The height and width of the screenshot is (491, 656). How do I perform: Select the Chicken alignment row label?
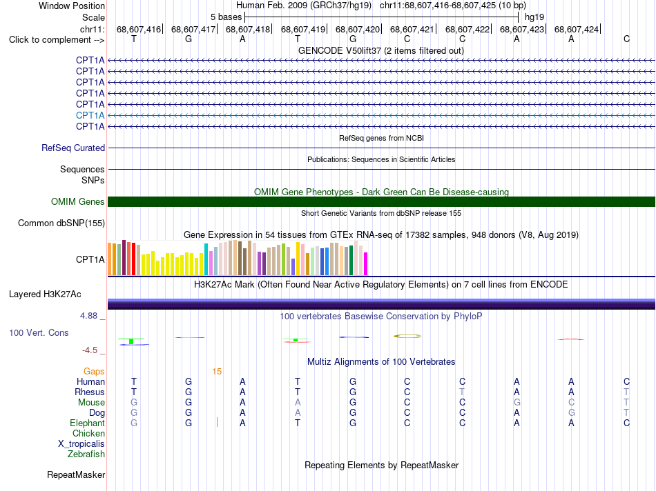(88, 433)
